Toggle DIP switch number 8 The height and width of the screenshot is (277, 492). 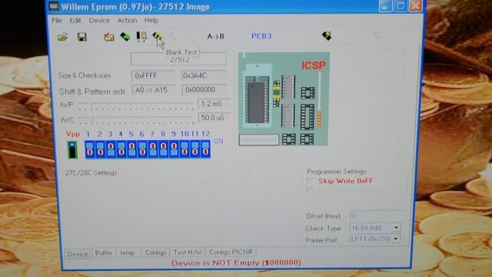click(164, 149)
